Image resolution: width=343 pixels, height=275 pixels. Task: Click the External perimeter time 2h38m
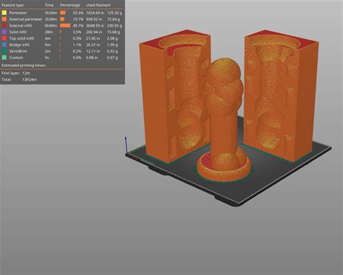click(51, 19)
